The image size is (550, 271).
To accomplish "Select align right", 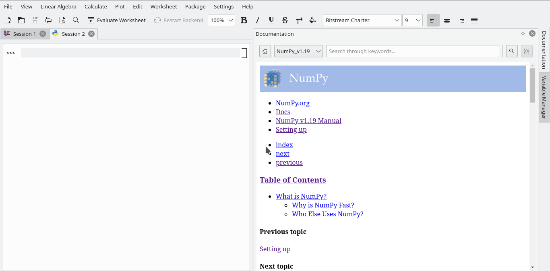I will tap(461, 20).
